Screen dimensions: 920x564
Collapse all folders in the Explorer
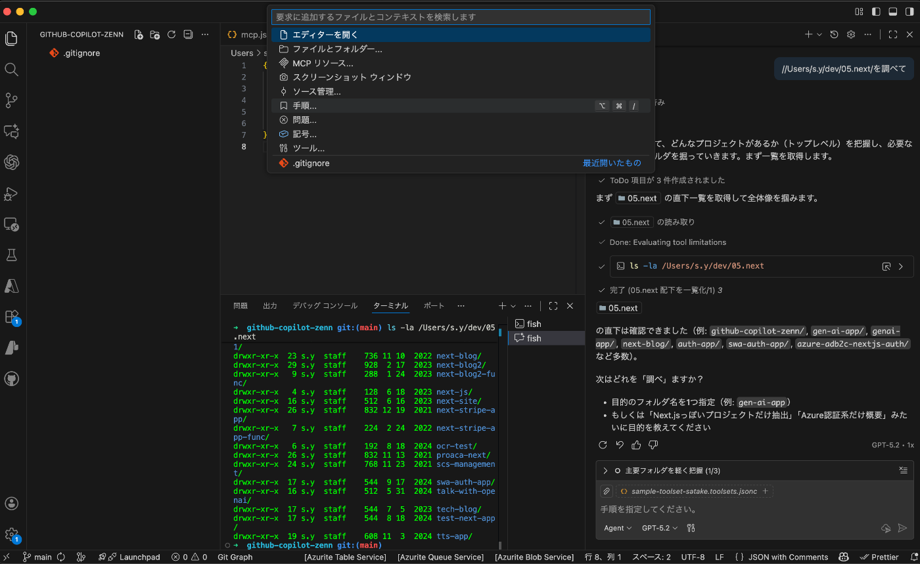click(188, 35)
